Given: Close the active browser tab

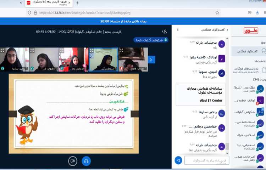Looking at the screenshot, I should click(69, 3).
